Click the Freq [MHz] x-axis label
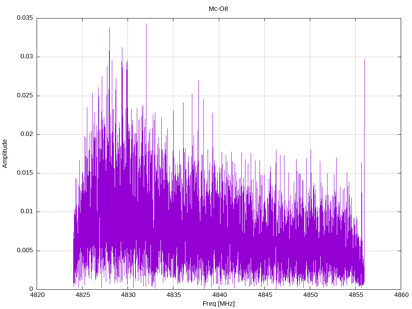 pos(218,304)
